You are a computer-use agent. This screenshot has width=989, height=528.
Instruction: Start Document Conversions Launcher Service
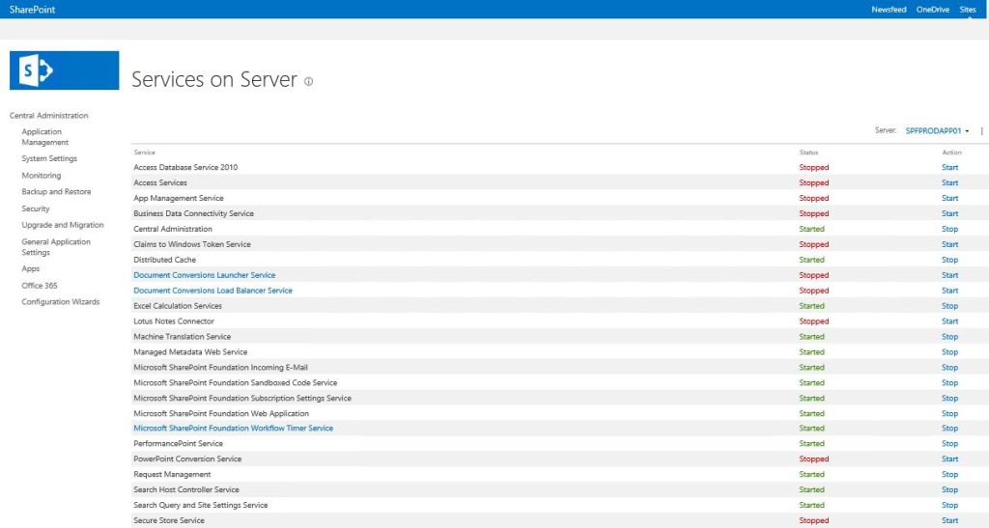[950, 275]
